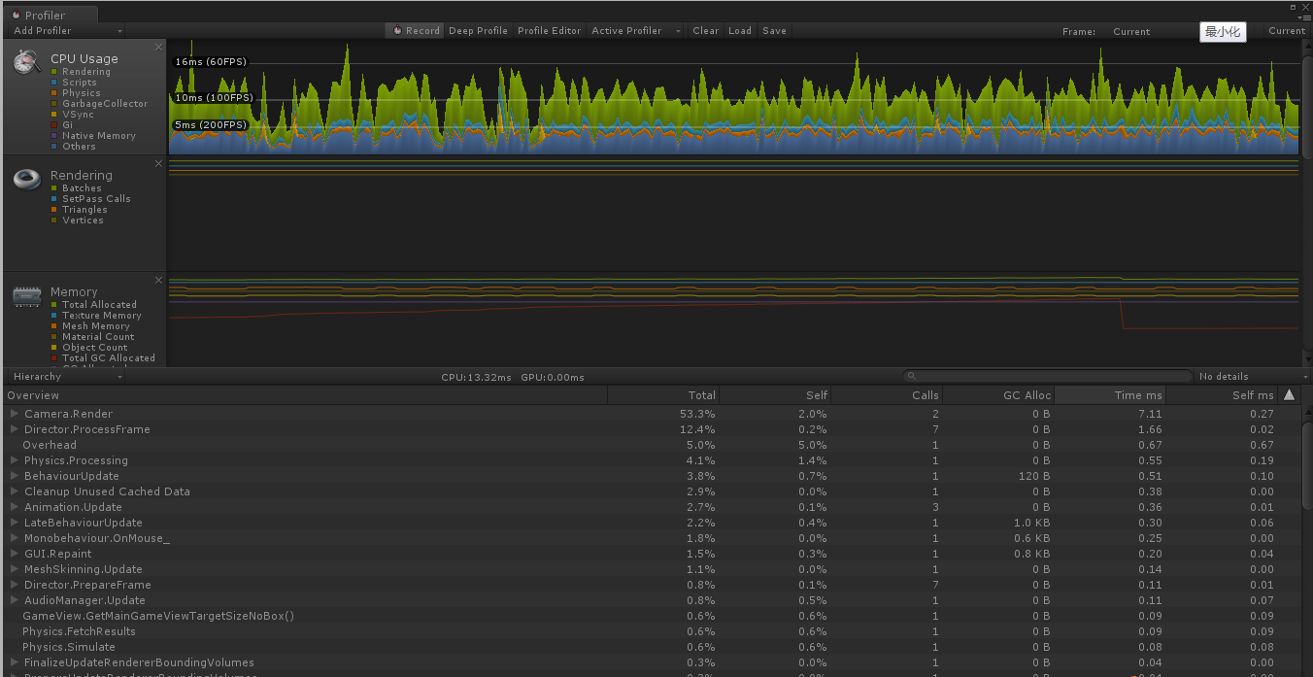1313x677 pixels.
Task: Close the Memory profiler module
Action: (x=159, y=280)
